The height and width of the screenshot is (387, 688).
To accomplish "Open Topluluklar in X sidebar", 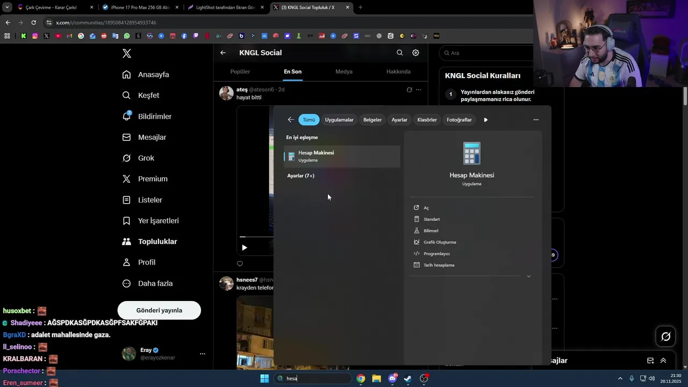I will click(149, 241).
